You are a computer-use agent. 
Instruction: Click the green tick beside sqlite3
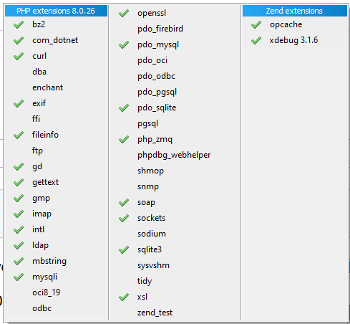coord(124,249)
